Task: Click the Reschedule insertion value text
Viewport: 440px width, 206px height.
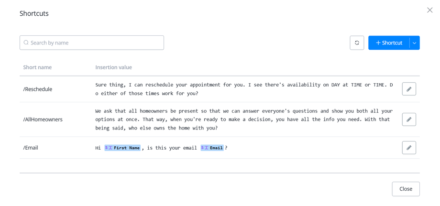Action: (x=244, y=89)
